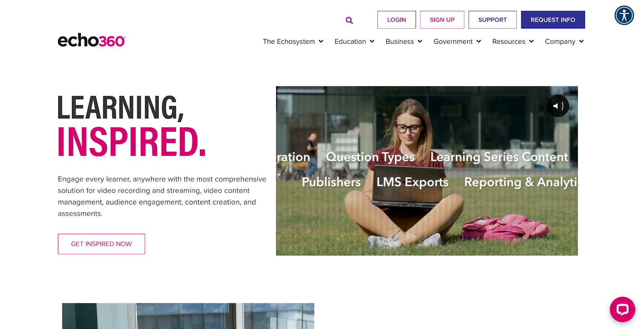
Task: Toggle the video sound speaker icon
Action: tap(558, 106)
